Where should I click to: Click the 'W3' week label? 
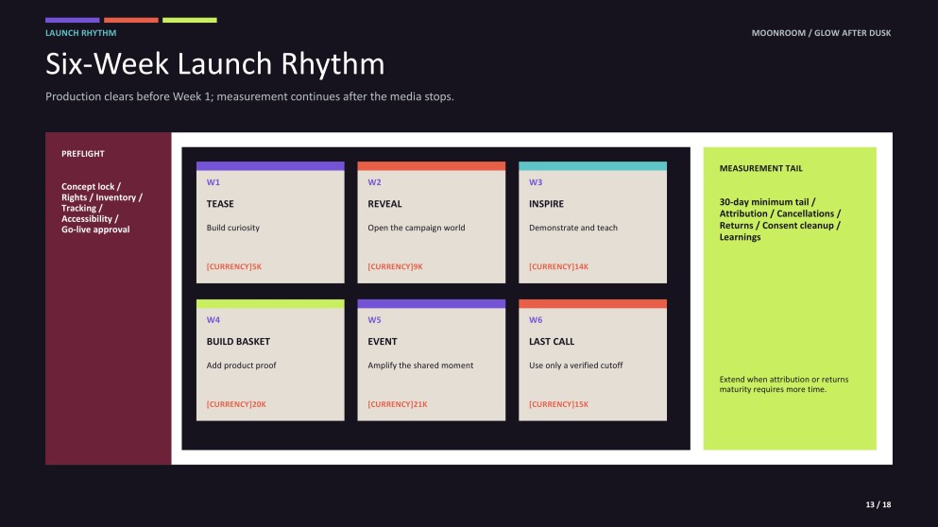536,182
